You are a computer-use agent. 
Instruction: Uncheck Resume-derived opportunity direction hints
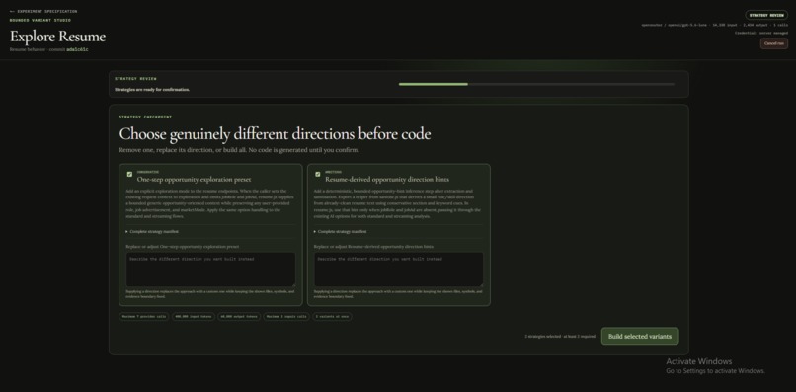318,174
